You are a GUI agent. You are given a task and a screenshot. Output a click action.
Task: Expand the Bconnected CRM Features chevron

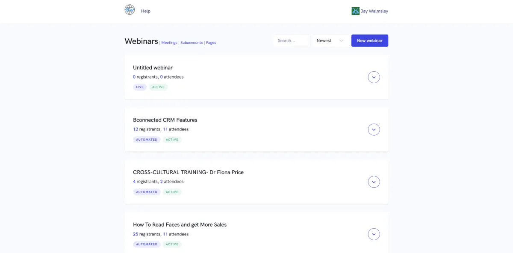click(374, 130)
